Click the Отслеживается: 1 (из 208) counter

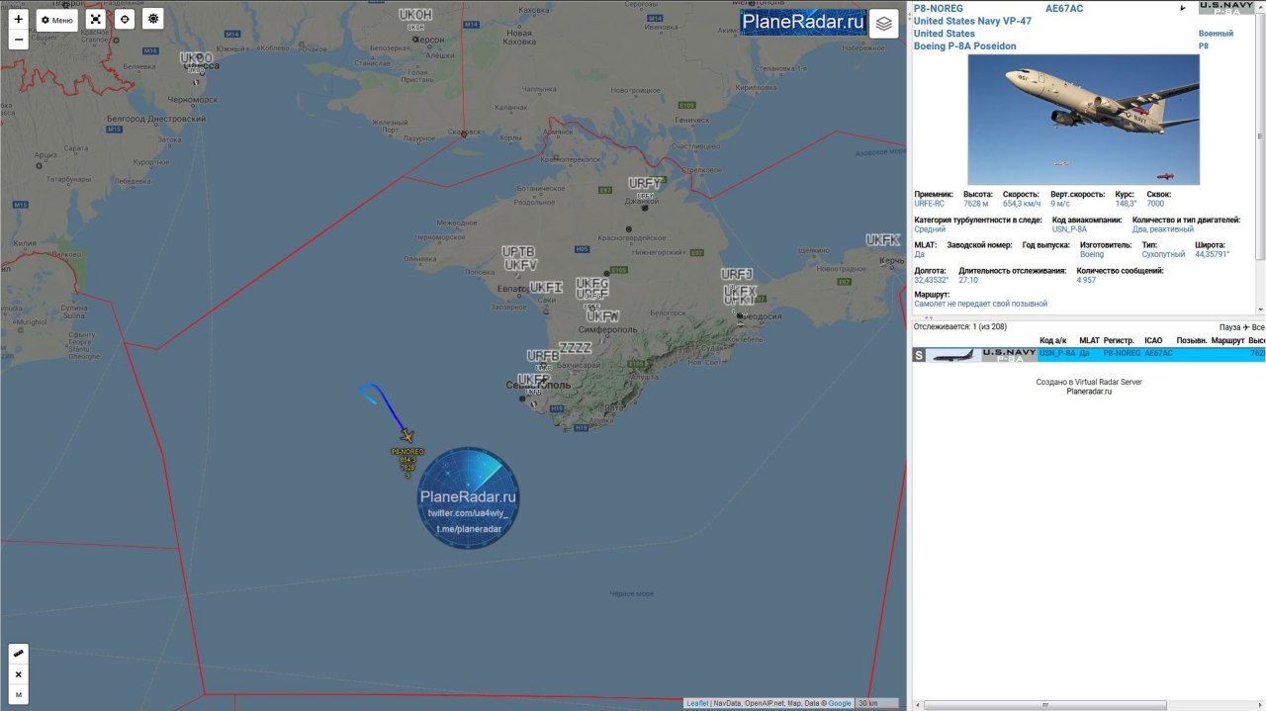pyautogui.click(x=960, y=326)
